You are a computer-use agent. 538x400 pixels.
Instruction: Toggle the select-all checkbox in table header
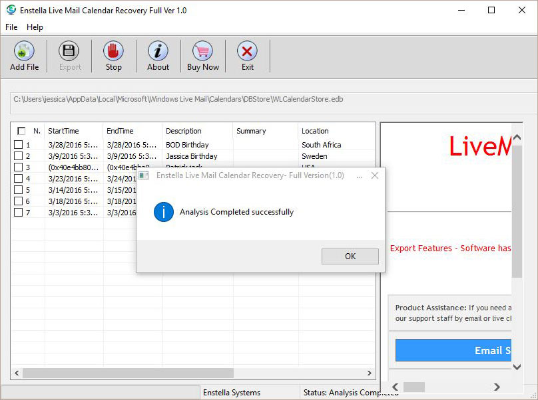click(x=21, y=131)
